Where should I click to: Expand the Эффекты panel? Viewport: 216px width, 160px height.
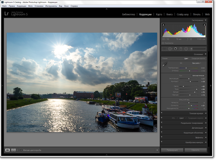pyautogui.click(x=206, y=137)
